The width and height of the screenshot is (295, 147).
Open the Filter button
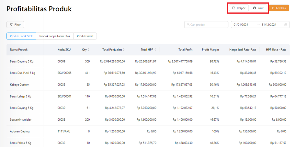point(15,25)
